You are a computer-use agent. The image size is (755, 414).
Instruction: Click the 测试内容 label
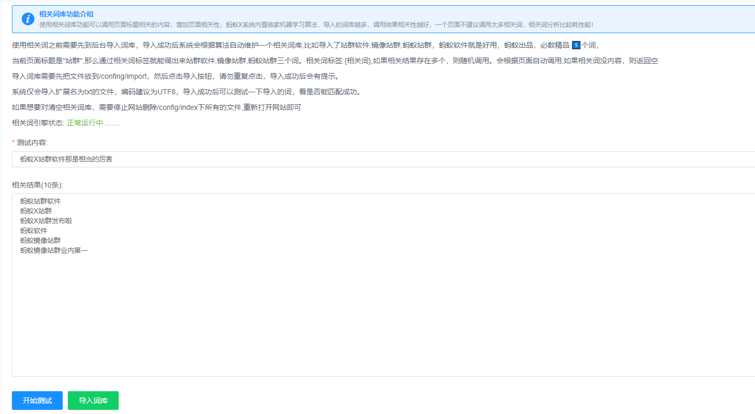point(32,142)
